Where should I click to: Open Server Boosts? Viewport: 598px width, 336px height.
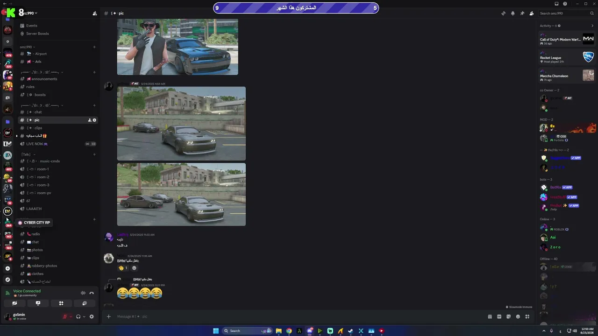coord(58,34)
